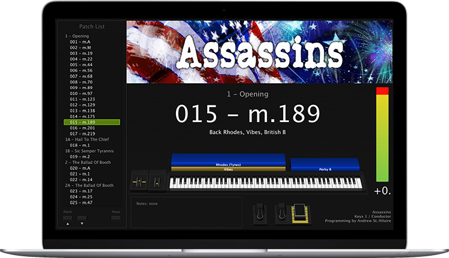449x258 pixels.
Task: Click the Assassins banner image
Action: pos(259,52)
